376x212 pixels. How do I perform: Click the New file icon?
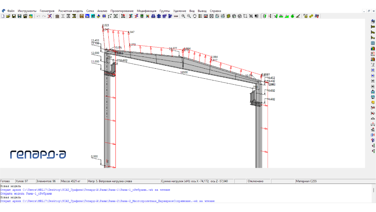pyautogui.click(x=3, y=16)
